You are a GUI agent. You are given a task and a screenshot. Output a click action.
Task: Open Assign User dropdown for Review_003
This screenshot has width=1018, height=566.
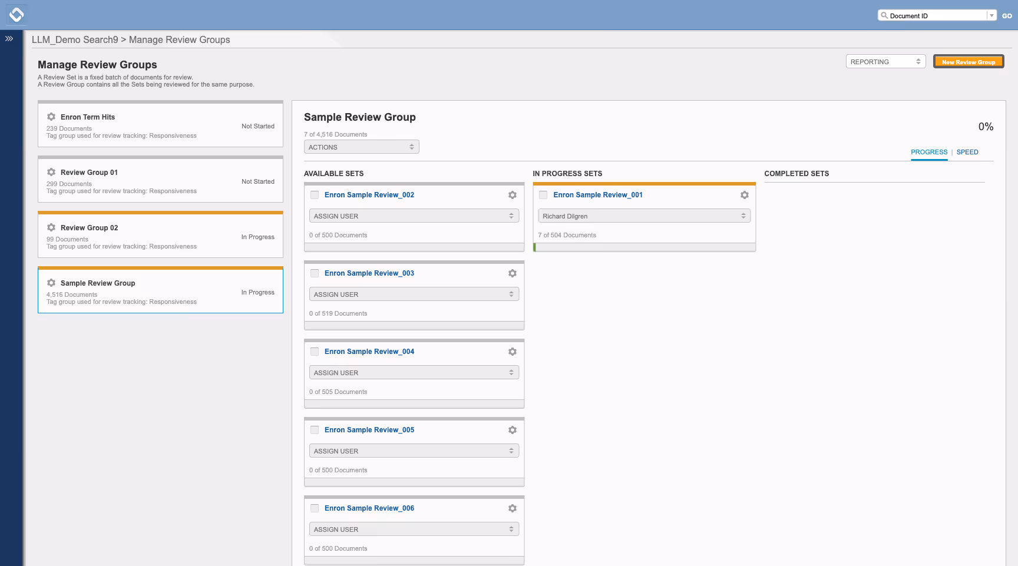[x=414, y=294]
